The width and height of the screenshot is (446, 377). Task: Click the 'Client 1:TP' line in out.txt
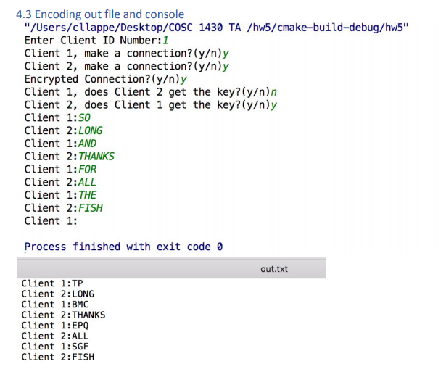pyautogui.click(x=52, y=283)
